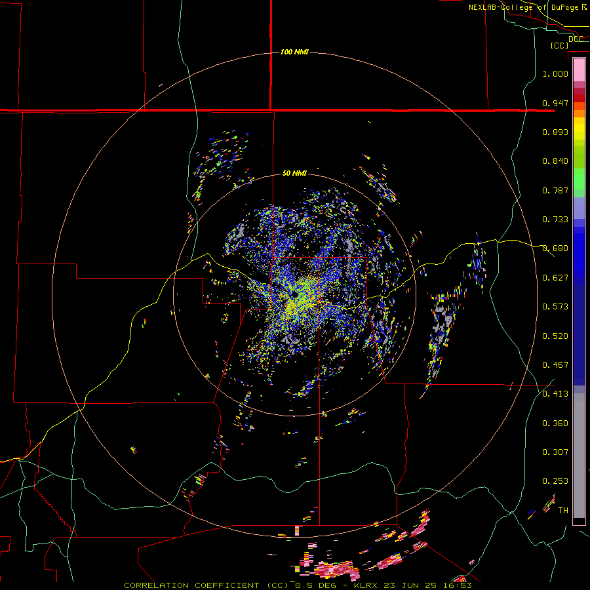Select the 0.307 scale value
The width and height of the screenshot is (590, 590).
click(x=555, y=452)
